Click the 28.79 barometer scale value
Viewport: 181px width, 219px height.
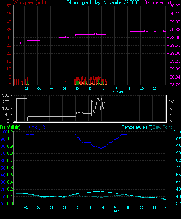[x=175, y=85]
